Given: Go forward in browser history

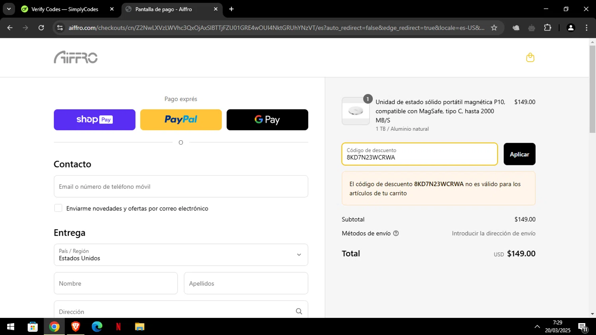Looking at the screenshot, I should click(x=25, y=28).
